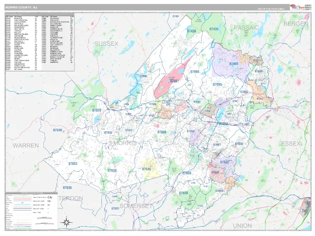Click the "MORRIS COUNTY, NJ" title text
The image size is (315, 236).
pos(21,7)
